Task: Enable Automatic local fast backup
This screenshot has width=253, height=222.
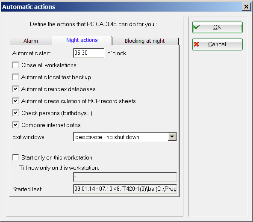Action: (16, 77)
